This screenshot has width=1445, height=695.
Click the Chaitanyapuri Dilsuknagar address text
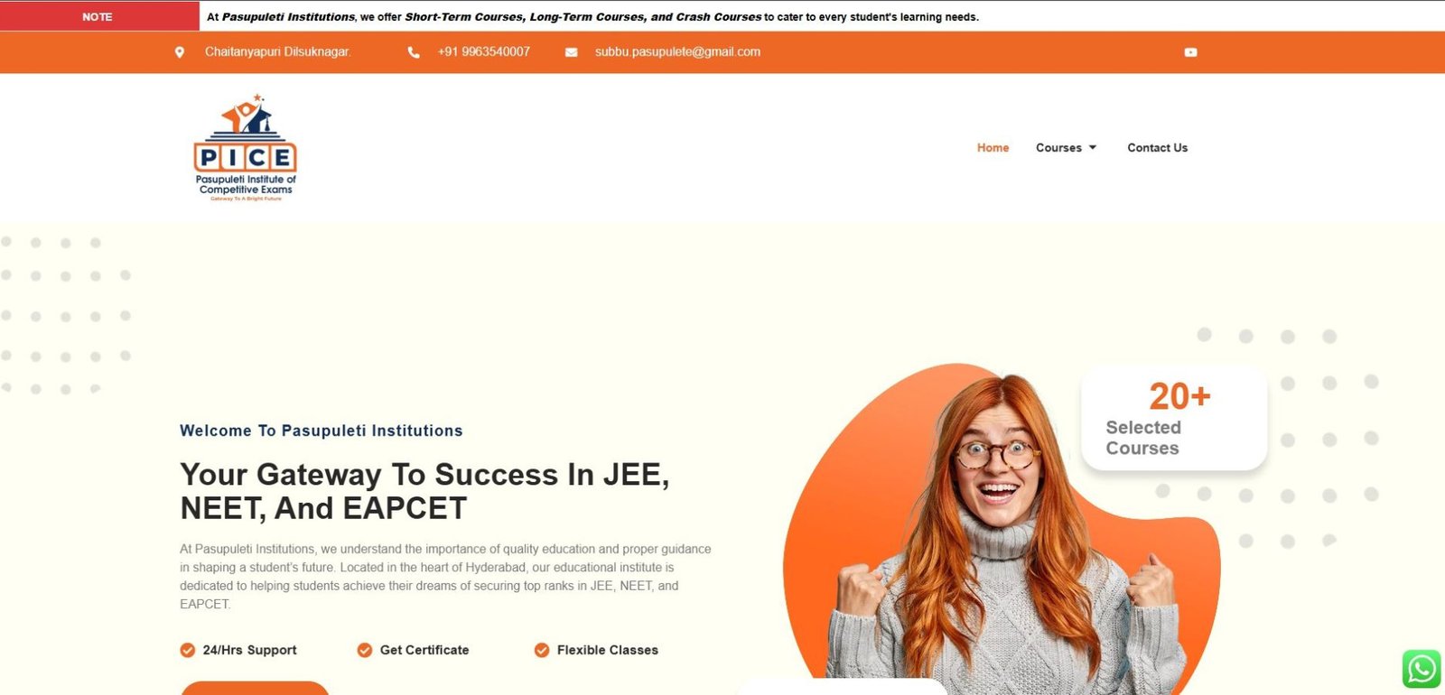coord(278,52)
